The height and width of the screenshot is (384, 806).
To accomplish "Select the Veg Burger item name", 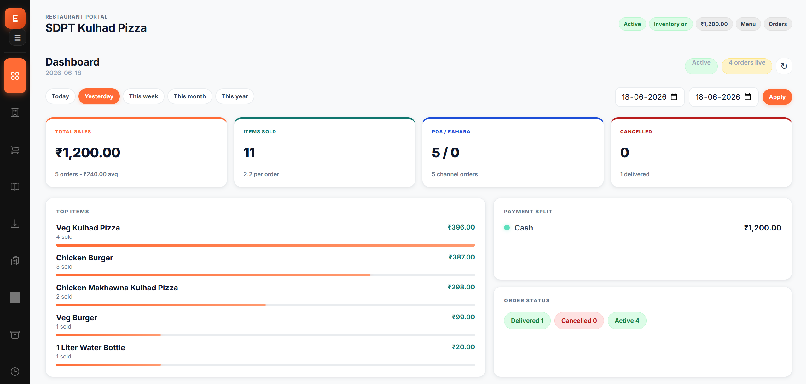I will coord(77,317).
